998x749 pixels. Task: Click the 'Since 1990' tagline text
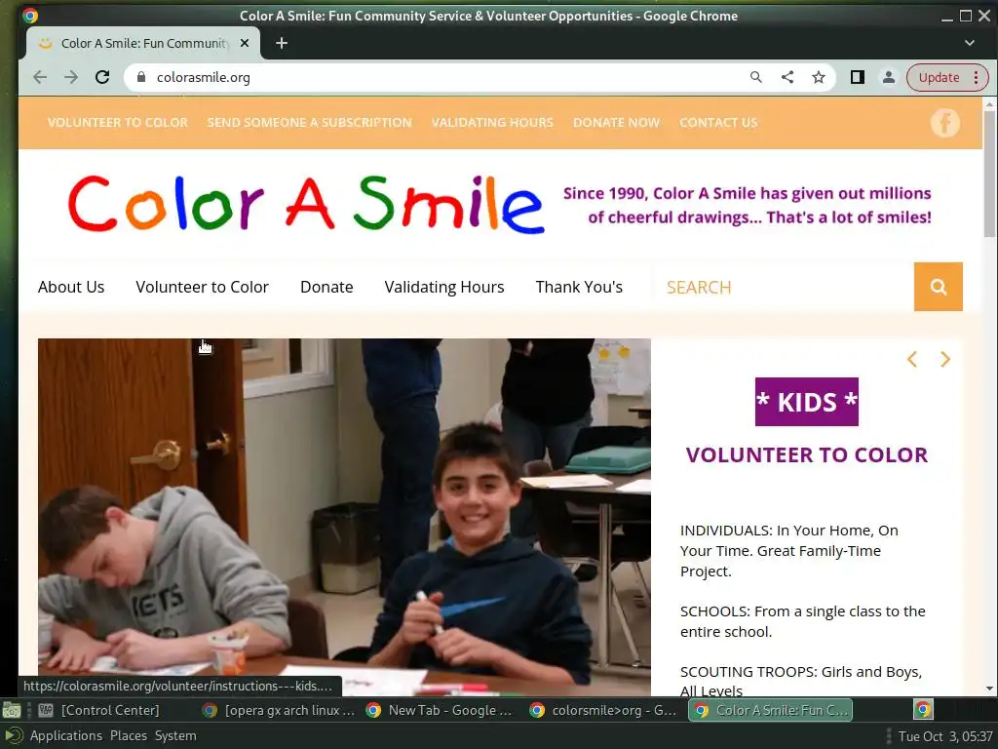click(748, 205)
